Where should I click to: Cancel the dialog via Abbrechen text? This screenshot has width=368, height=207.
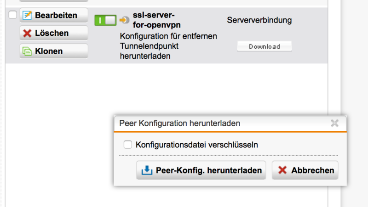312,170
